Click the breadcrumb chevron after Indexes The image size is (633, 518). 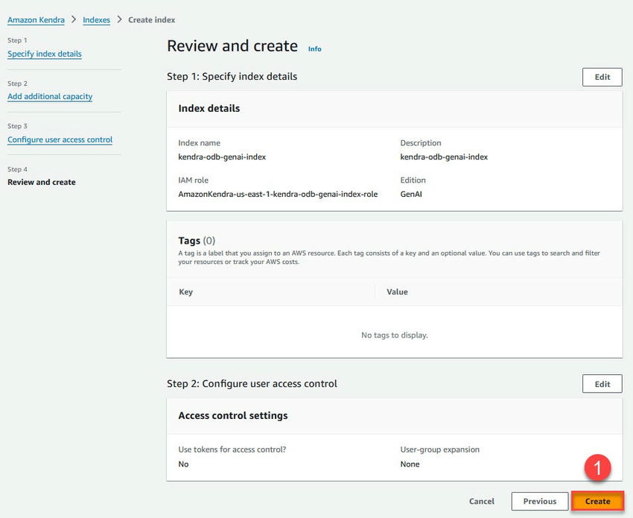[119, 19]
